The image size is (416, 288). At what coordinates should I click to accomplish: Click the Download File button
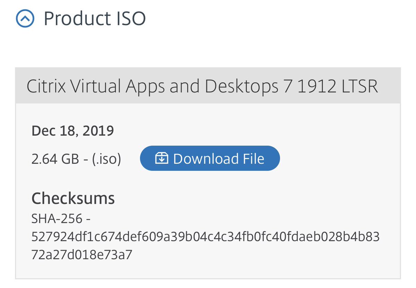(210, 158)
